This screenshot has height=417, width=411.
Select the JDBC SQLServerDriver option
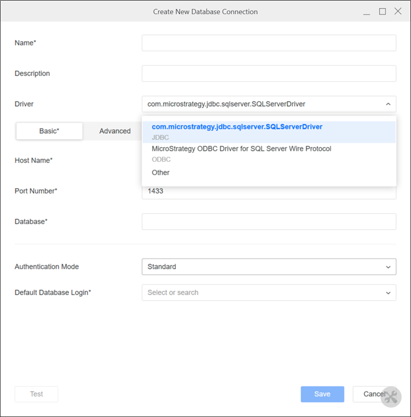237,127
